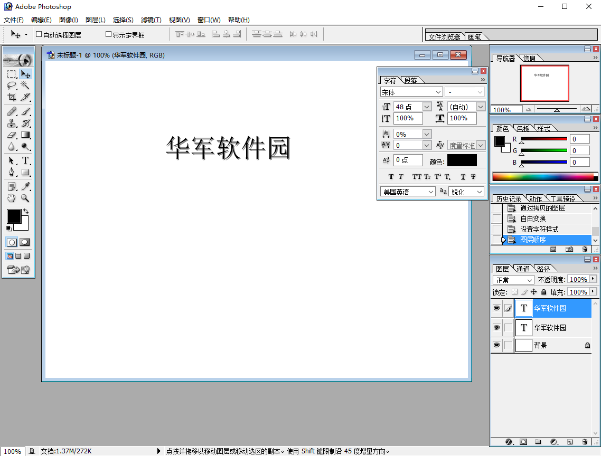Open the text color swatch in Character panel
The image size is (601, 456).
pyautogui.click(x=462, y=159)
